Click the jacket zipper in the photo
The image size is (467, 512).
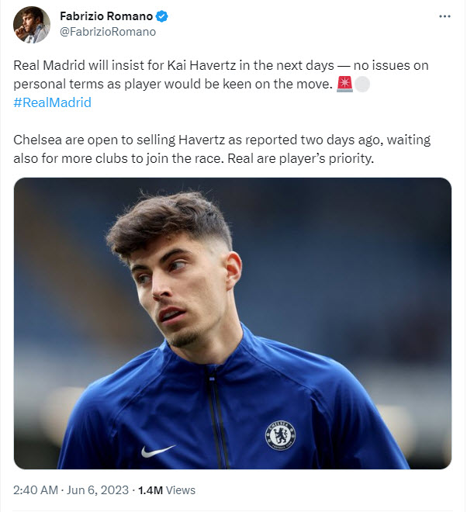tap(216, 419)
